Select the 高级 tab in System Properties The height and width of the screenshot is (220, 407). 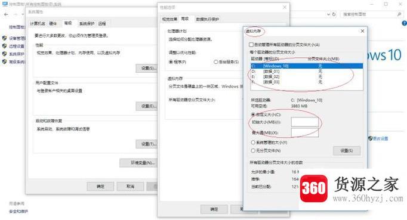point(68,23)
